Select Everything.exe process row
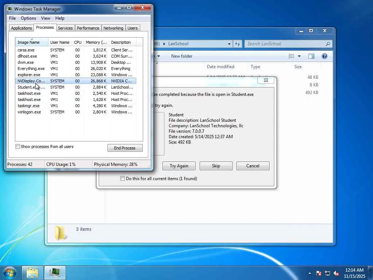Screen dimensions: 373x280 (x=76, y=69)
